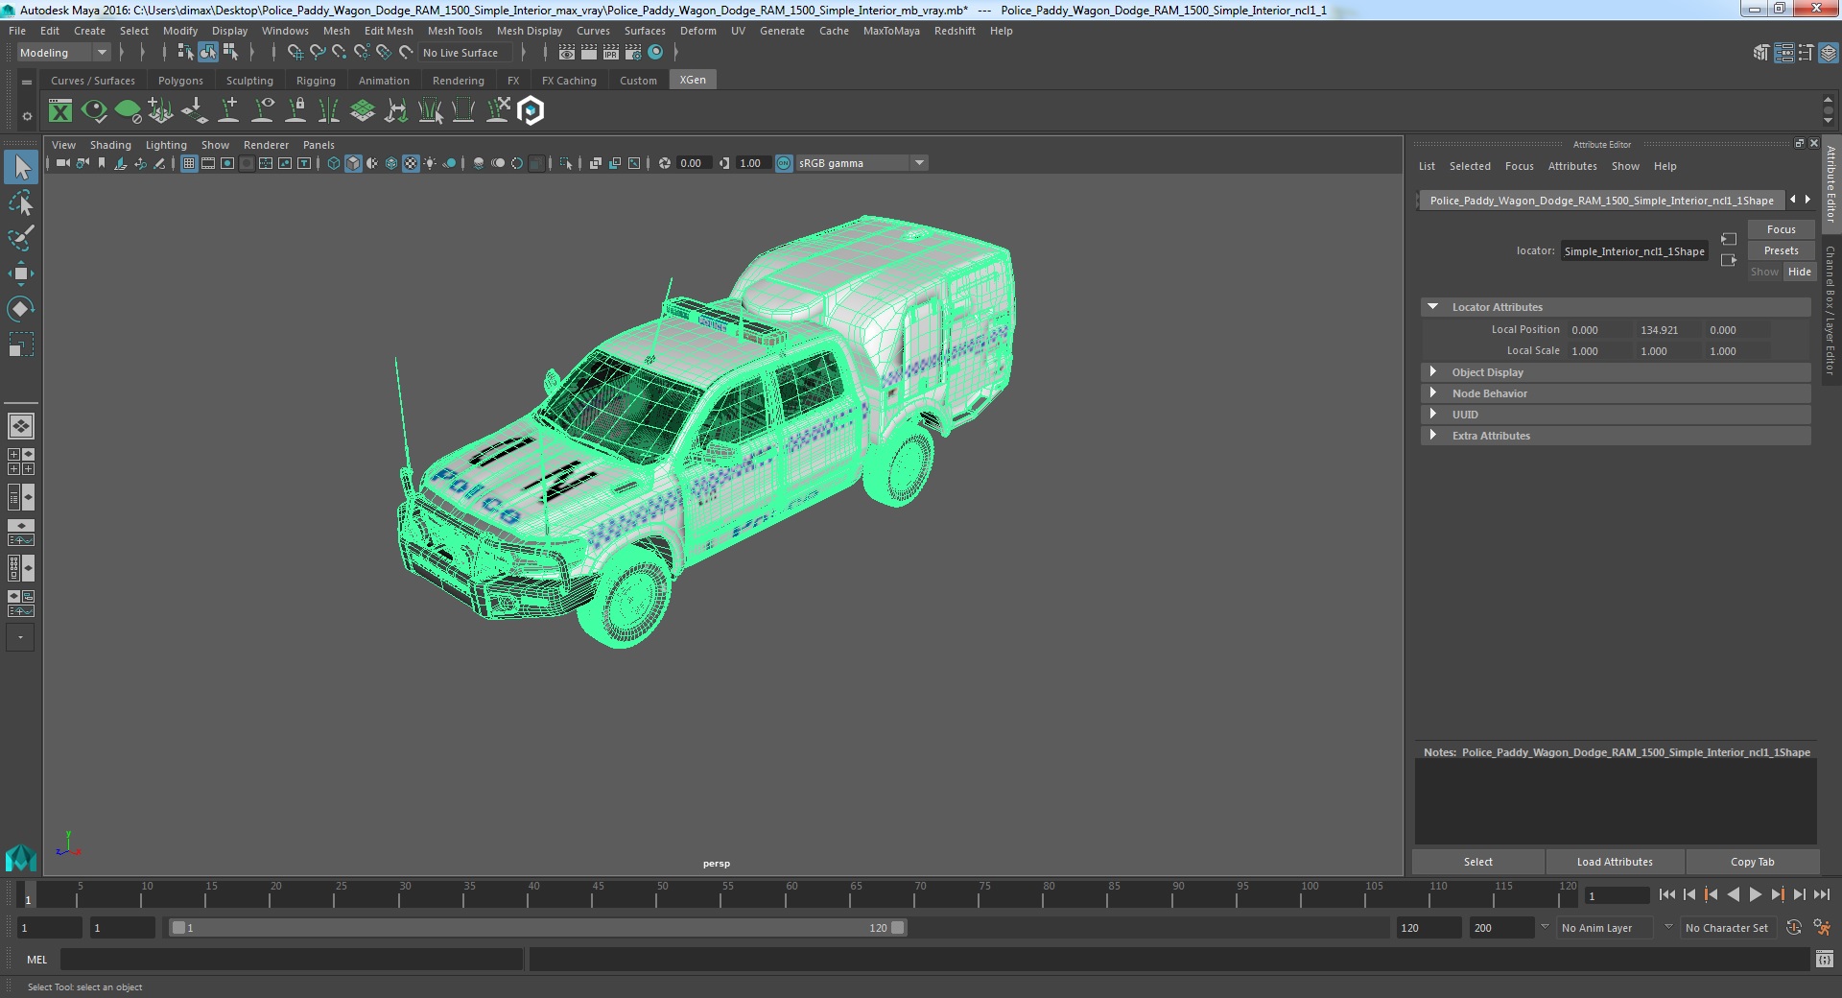
Task: Choose the Scale tool in toolbox
Action: tap(21, 344)
